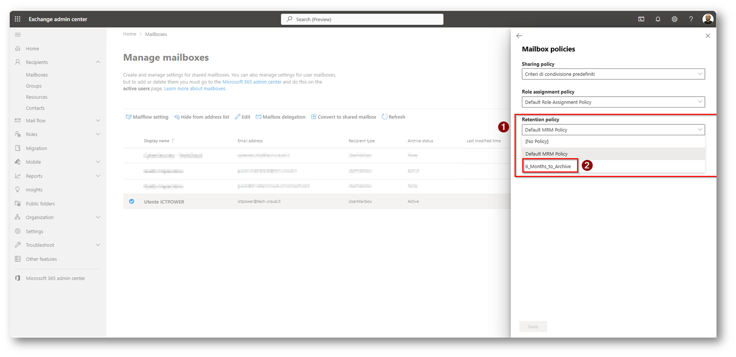Viewport: 736px width, 357px height.
Task: Sort by Email address column header
Action: (x=250, y=141)
